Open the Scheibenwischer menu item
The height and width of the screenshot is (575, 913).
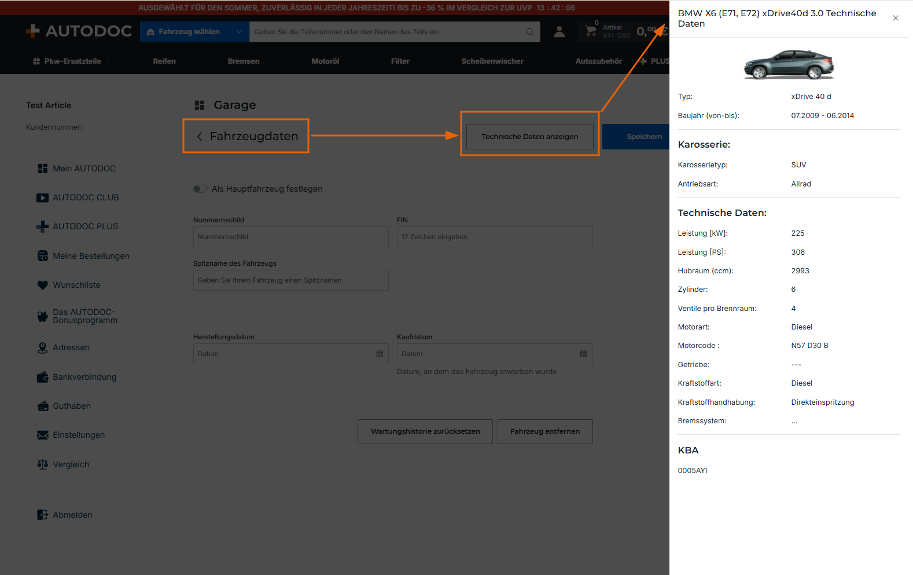(x=492, y=61)
